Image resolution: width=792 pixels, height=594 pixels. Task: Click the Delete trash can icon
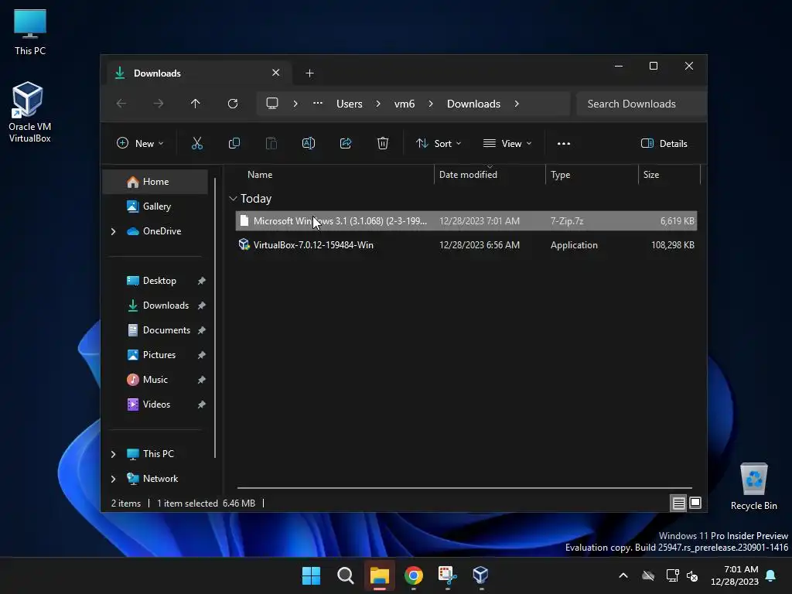click(383, 143)
